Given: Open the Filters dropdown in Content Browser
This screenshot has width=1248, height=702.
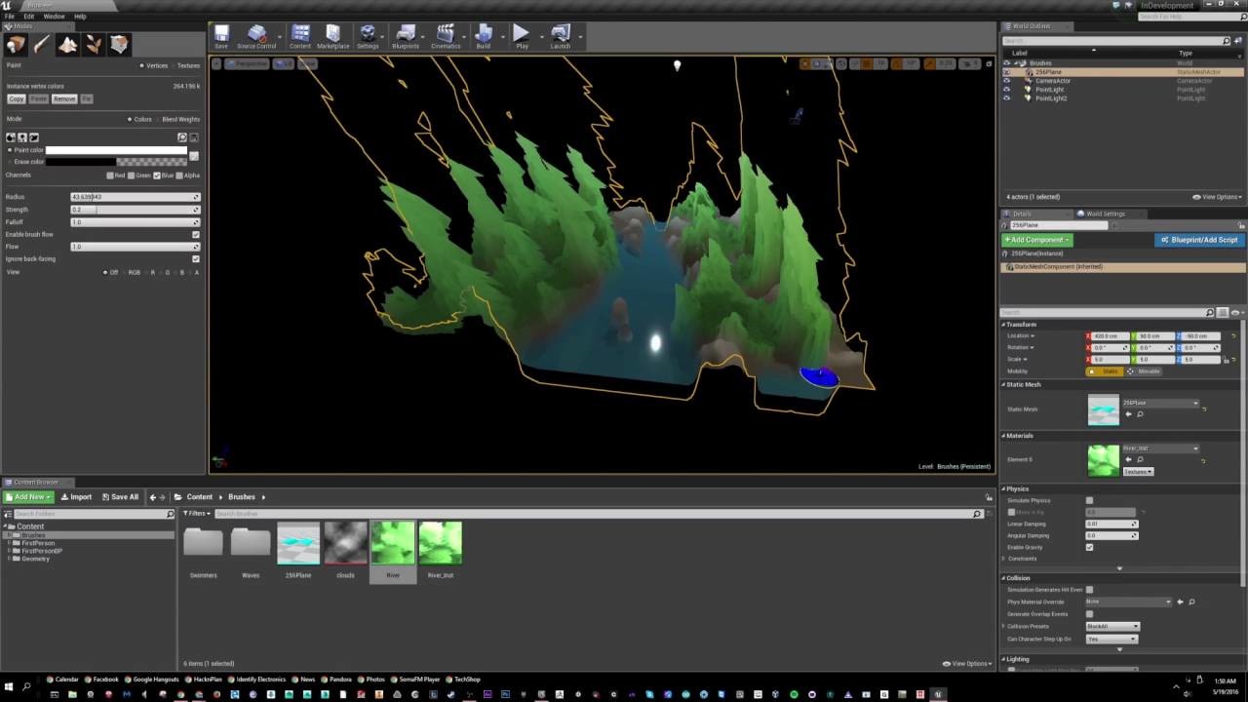Looking at the screenshot, I should point(197,513).
